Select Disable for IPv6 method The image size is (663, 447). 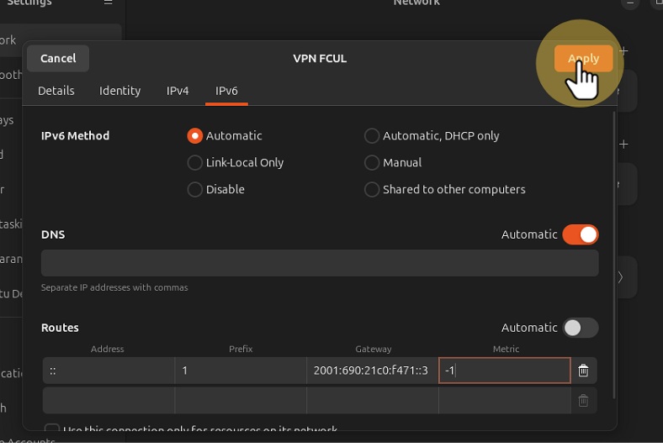(195, 190)
